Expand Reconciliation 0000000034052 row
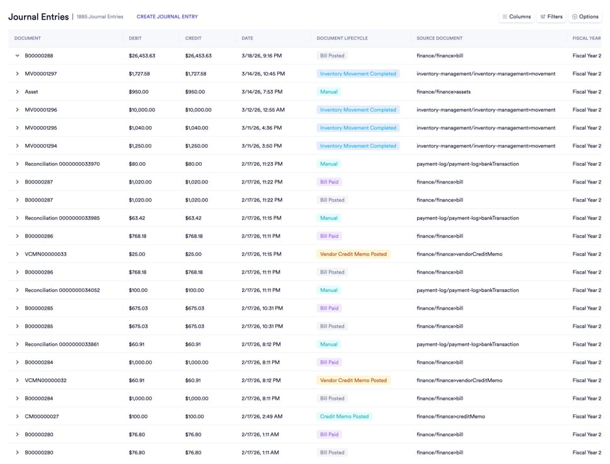 17,290
